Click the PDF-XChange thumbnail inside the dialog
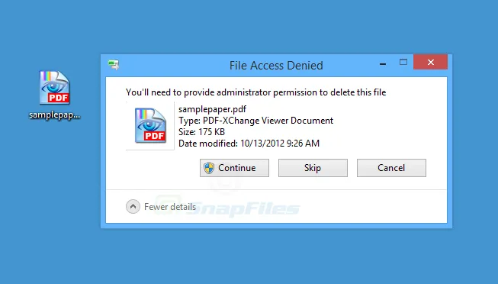 coord(150,126)
